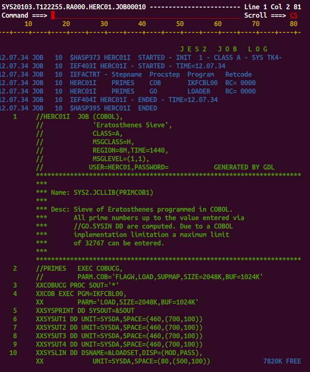310x372 pixels.
Task: Click the 7820K FREE status indicator
Action: [282, 361]
